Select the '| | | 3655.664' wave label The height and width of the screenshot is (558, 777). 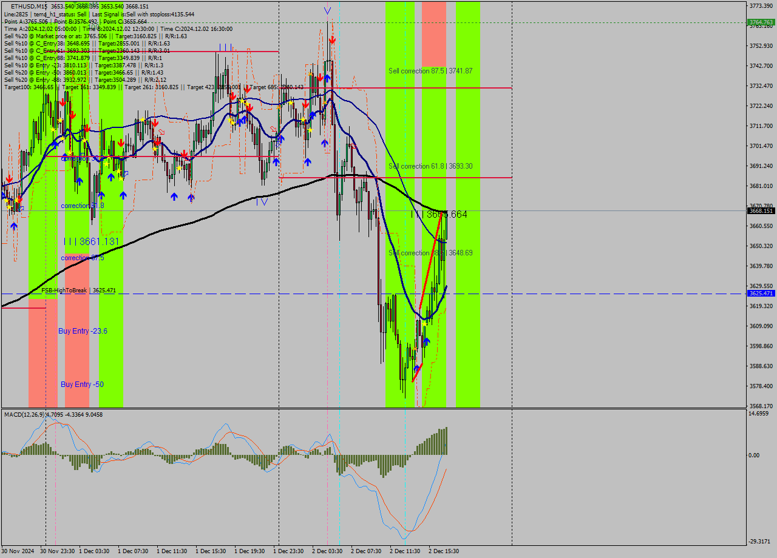(x=439, y=215)
